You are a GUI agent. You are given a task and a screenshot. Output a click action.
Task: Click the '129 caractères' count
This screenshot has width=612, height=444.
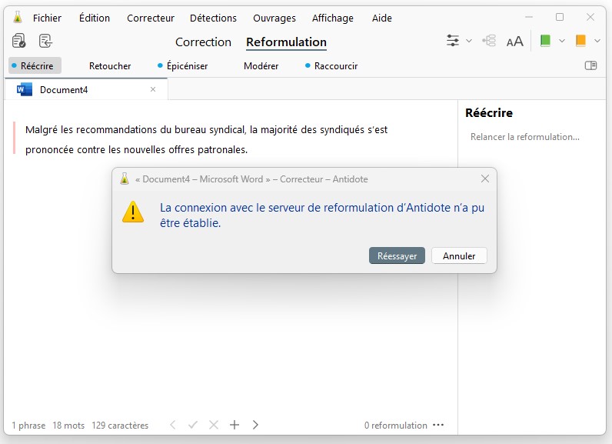click(x=120, y=426)
